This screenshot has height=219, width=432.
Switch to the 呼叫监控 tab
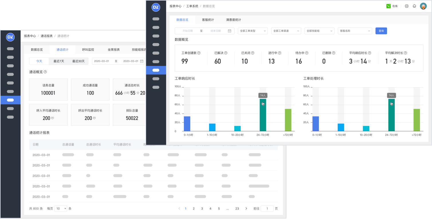88,50
